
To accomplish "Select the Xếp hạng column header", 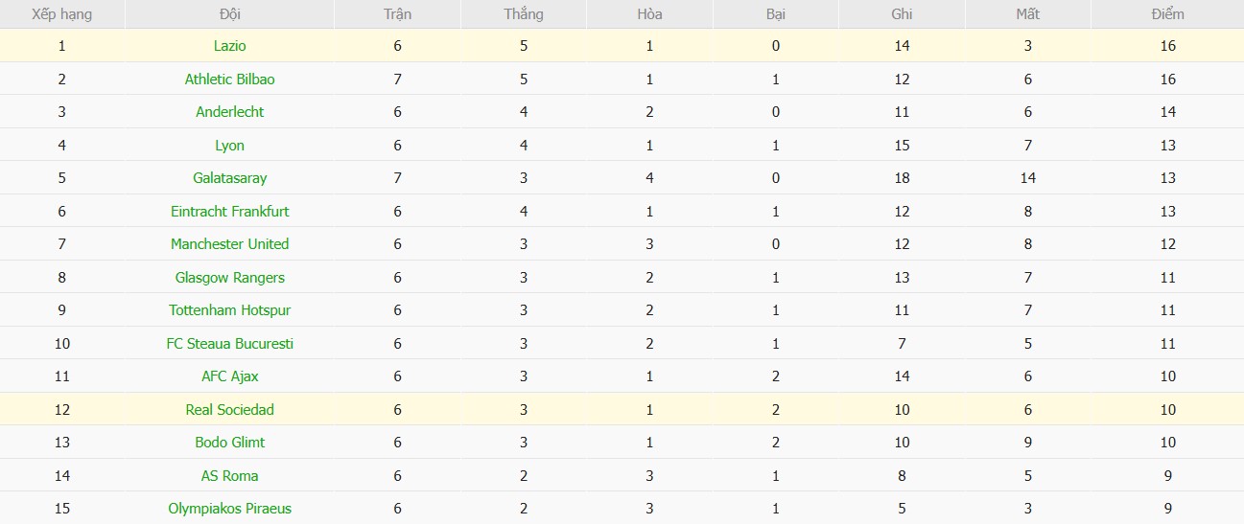I will pos(62,14).
